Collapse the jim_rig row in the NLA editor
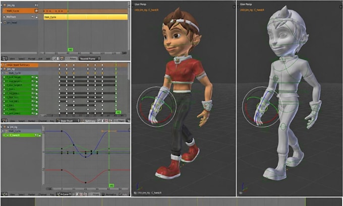This screenshot has height=206, width=343. tap(2, 5)
